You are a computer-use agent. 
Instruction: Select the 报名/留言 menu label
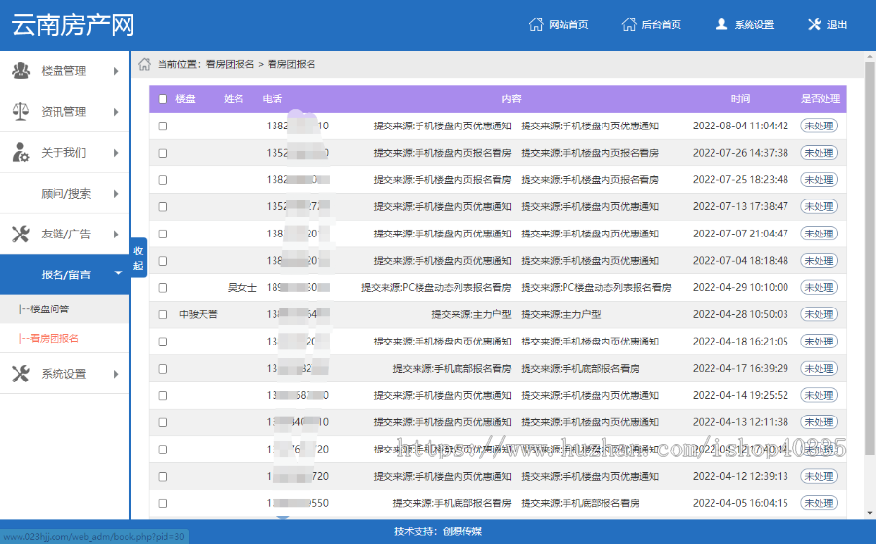[x=65, y=274]
